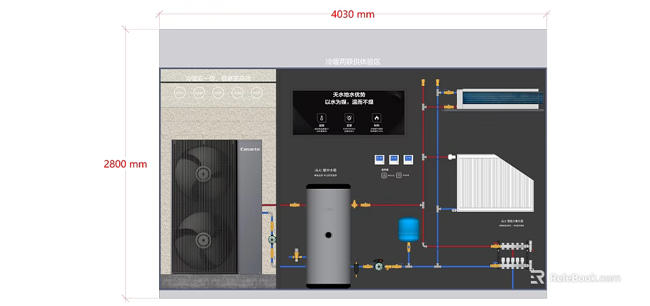Click the brass safety valve right of tank top
Viewport: 650px width, 306px height.
pos(354,204)
